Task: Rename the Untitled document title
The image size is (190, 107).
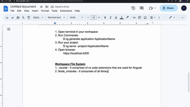Action: tap(23, 7)
